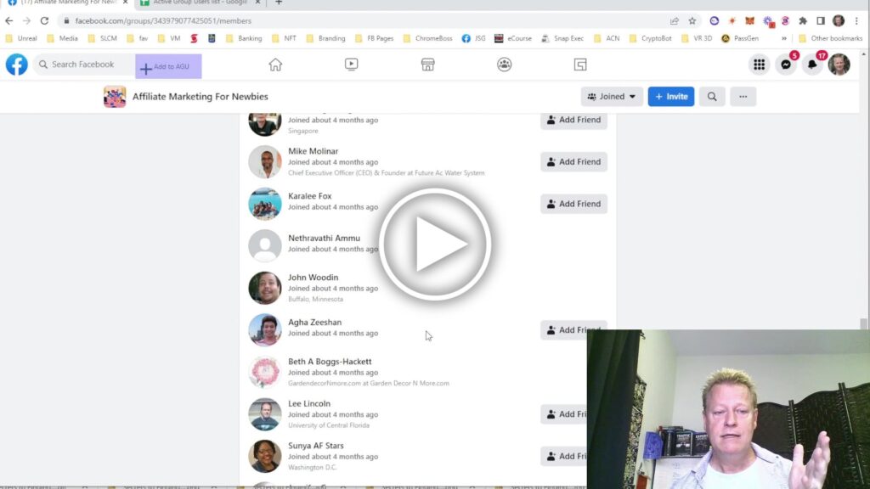Viewport: 870px width, 489px height.
Task: Open Chrome three-dot menu
Action: coord(856,21)
